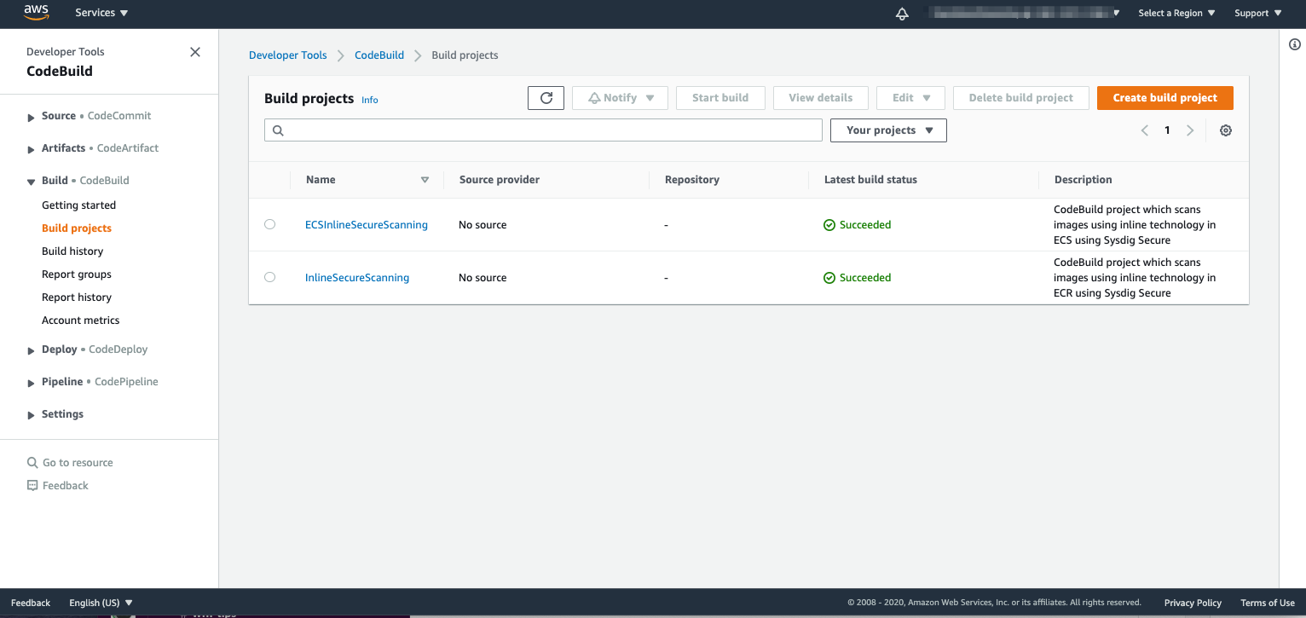Click CodeBuild breadcrumb link
The width and height of the screenshot is (1306, 618).
click(379, 55)
